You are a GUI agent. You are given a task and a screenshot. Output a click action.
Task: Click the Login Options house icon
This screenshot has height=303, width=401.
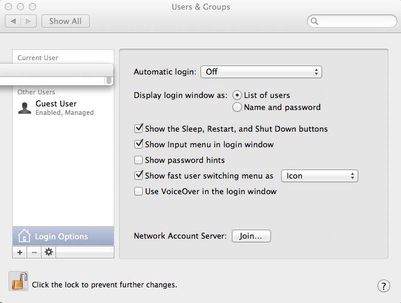point(24,235)
